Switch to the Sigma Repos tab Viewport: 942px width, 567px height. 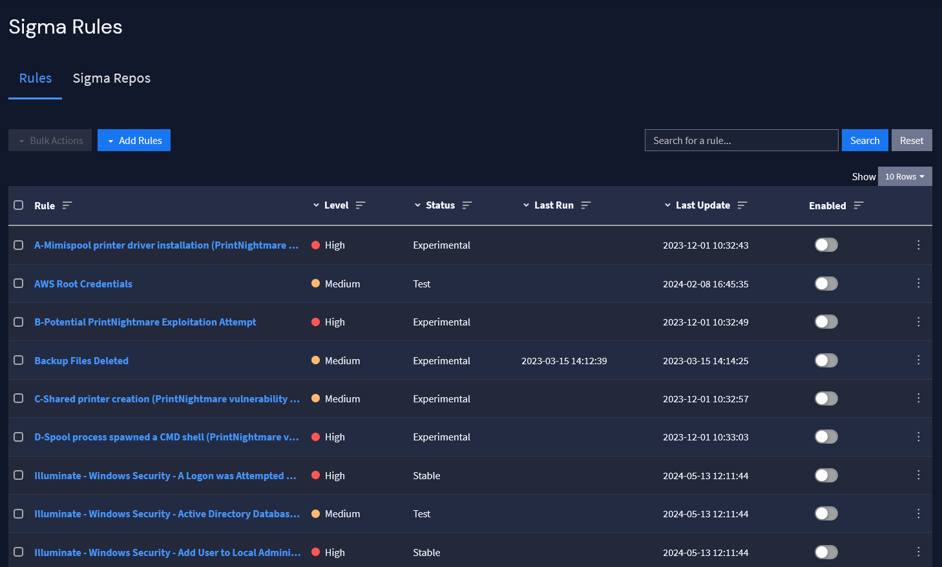click(x=111, y=78)
